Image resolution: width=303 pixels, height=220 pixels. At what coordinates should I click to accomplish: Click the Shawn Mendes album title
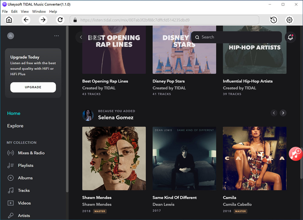tap(97, 198)
